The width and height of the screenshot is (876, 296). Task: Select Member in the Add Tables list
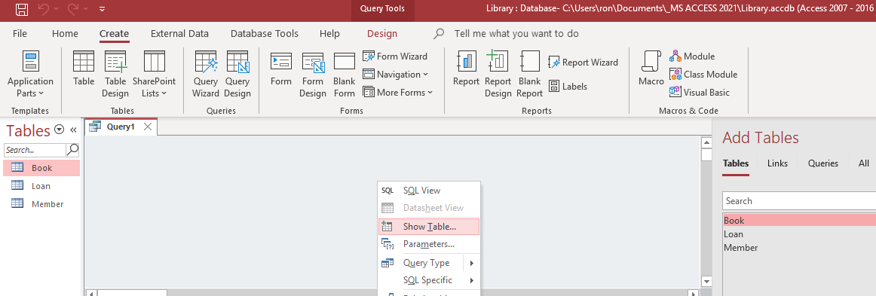click(x=799, y=247)
